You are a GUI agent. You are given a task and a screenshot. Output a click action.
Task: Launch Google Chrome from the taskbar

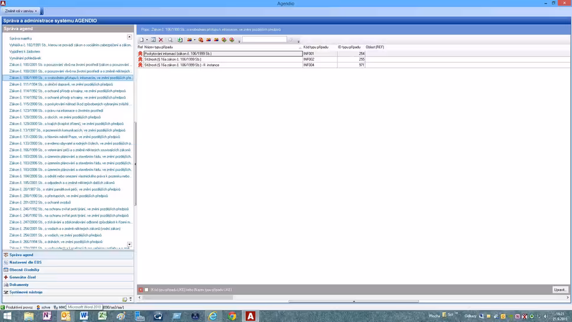point(232,316)
